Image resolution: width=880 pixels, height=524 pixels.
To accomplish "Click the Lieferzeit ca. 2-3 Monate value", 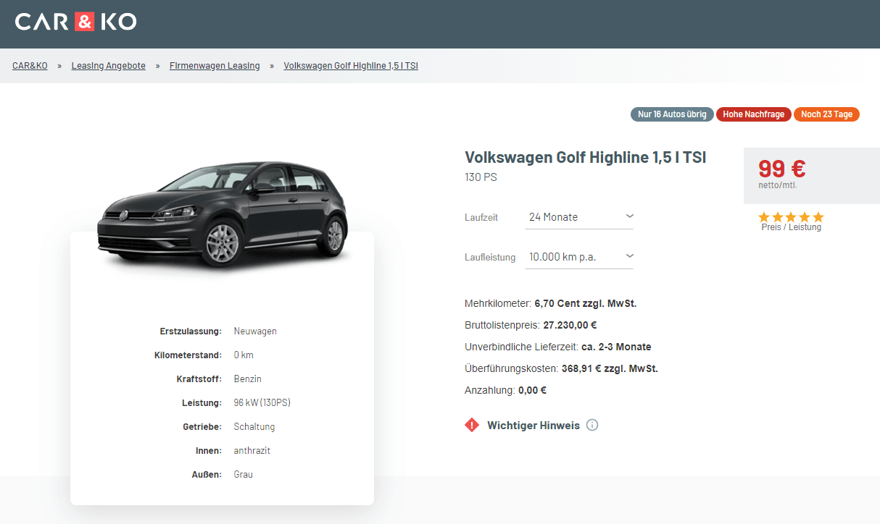I will (x=616, y=347).
